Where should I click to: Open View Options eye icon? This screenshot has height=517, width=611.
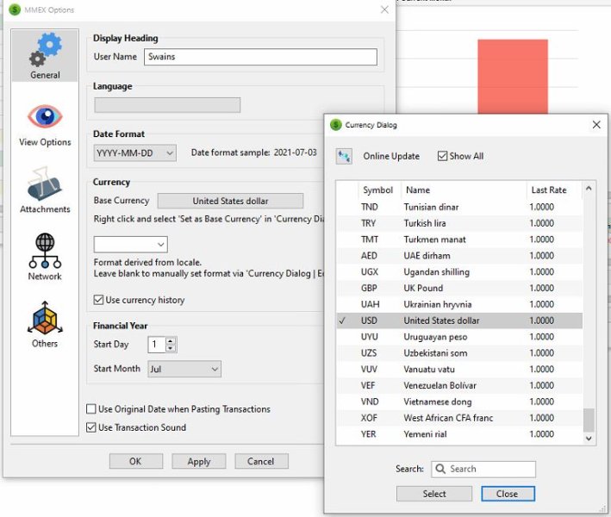pyautogui.click(x=45, y=117)
